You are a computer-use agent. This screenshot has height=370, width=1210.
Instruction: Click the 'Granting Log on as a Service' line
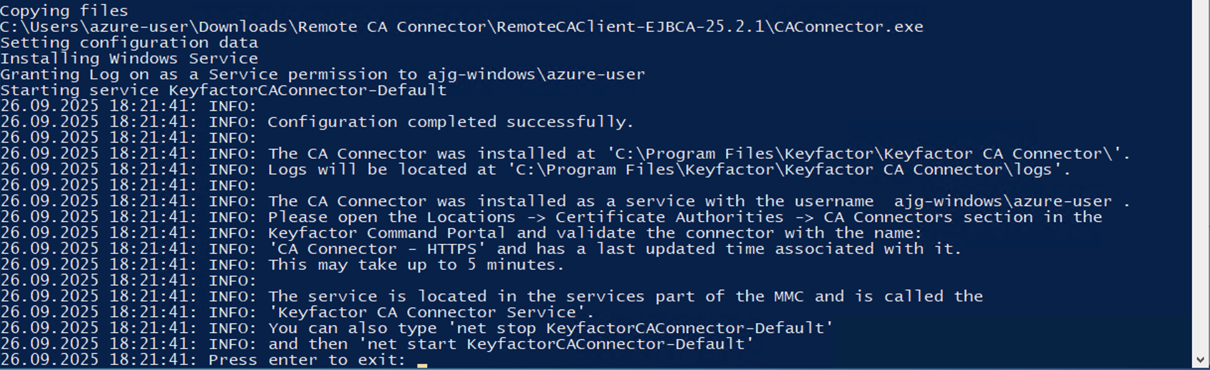[x=322, y=74]
